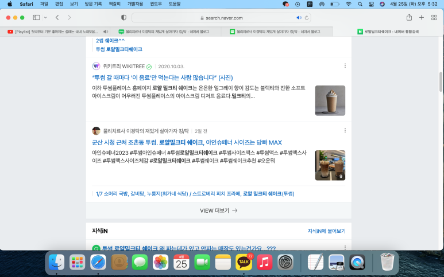The height and width of the screenshot is (277, 444).
Task: Switch to the first Naver blog tab
Action: [165, 32]
